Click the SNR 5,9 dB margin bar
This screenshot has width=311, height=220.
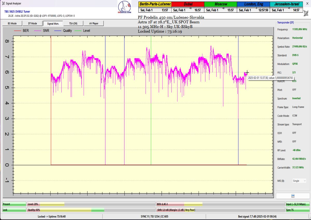click(220, 210)
